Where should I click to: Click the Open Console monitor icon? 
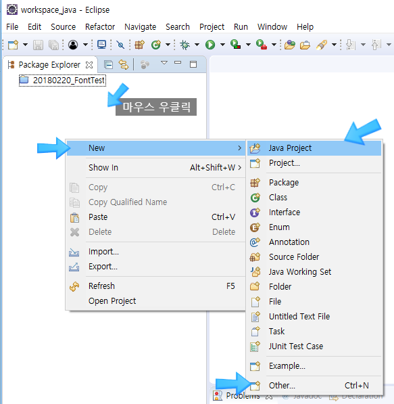[x=102, y=45]
